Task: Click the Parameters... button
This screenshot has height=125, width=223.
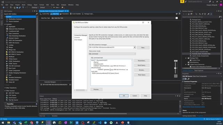Action: click(142, 61)
